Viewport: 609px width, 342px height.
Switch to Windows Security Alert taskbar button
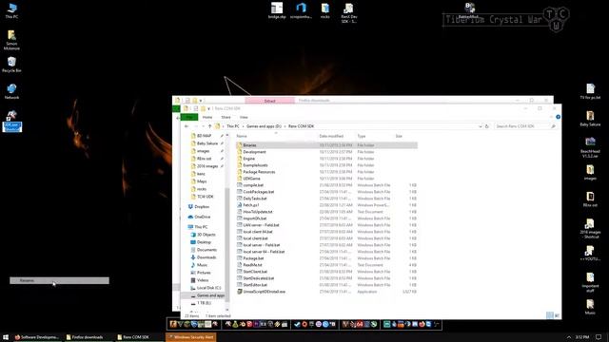(191, 337)
